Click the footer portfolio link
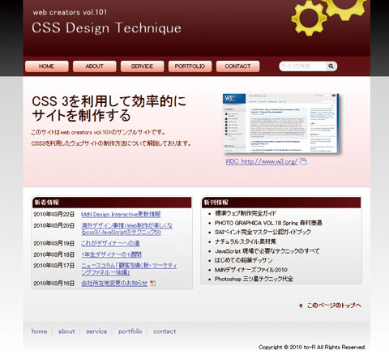 click(130, 331)
